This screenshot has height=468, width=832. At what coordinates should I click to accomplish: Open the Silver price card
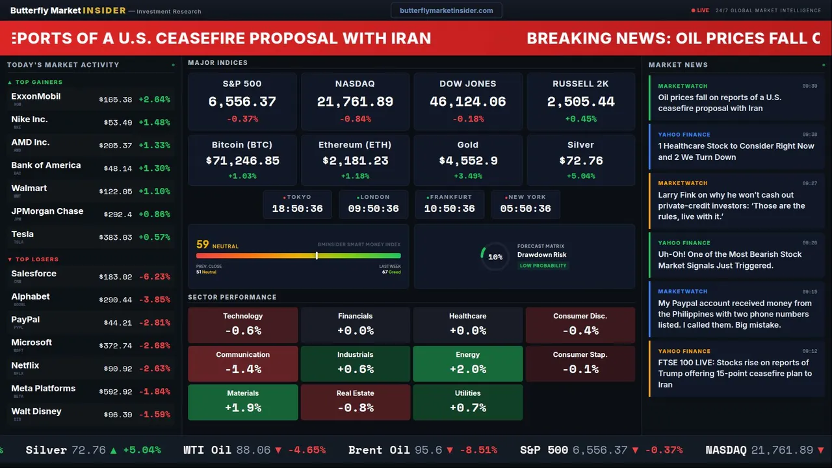tap(580, 160)
